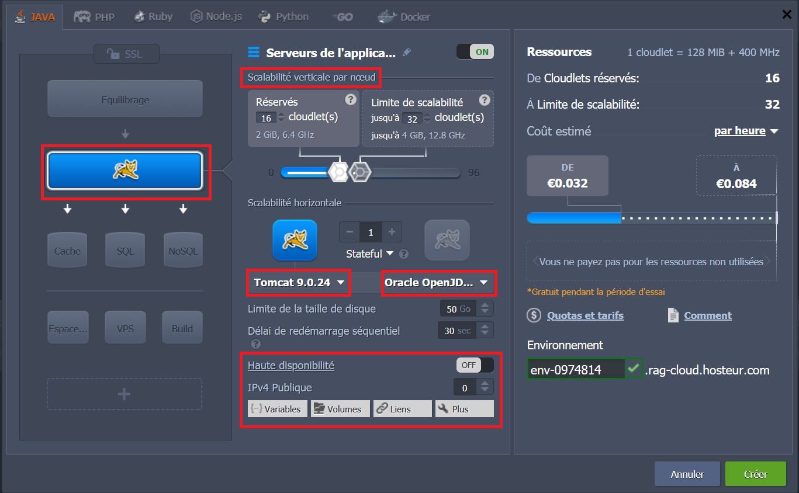Click the environment name input field

point(575,370)
